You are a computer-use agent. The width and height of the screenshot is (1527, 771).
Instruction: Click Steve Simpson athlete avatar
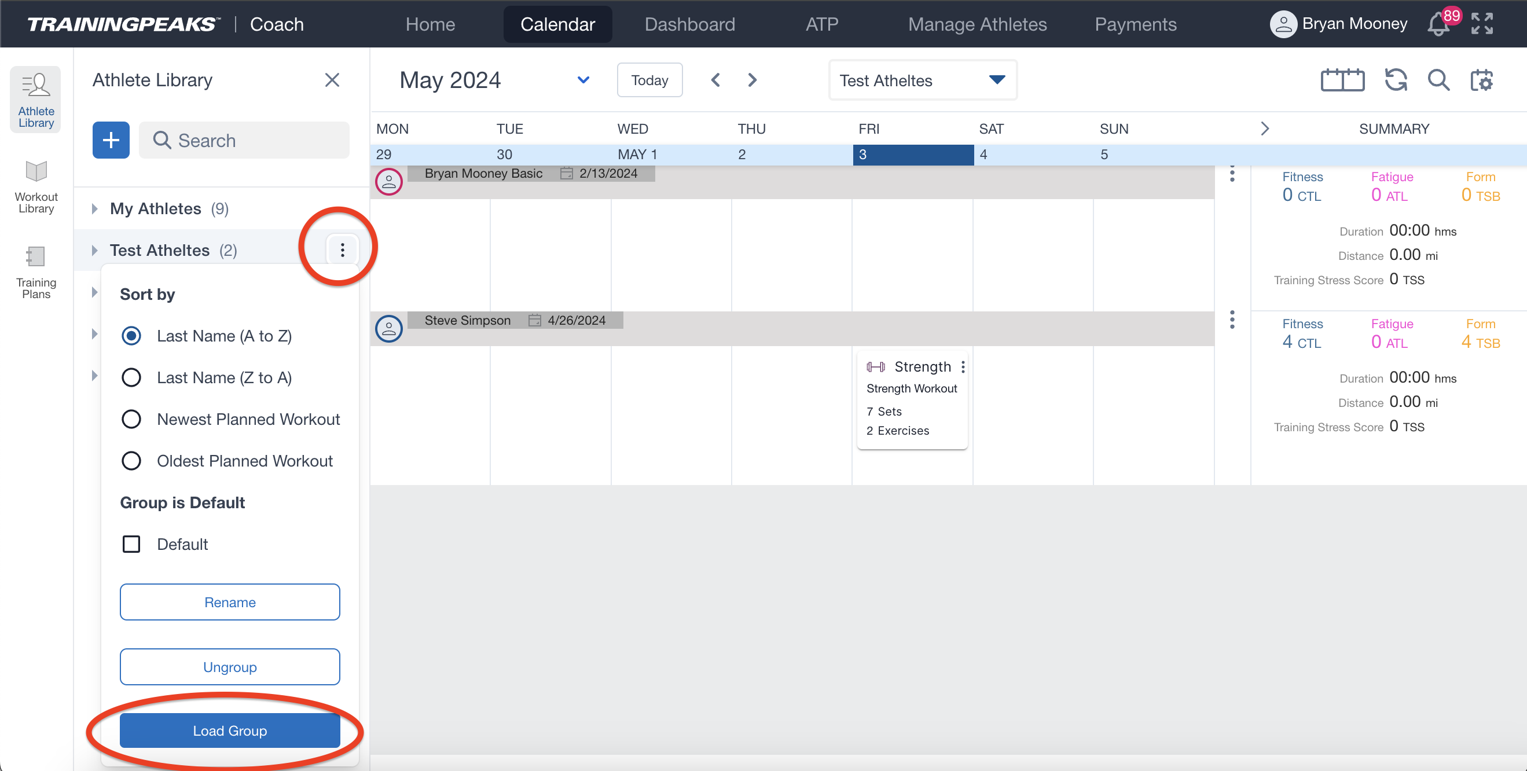click(x=389, y=328)
